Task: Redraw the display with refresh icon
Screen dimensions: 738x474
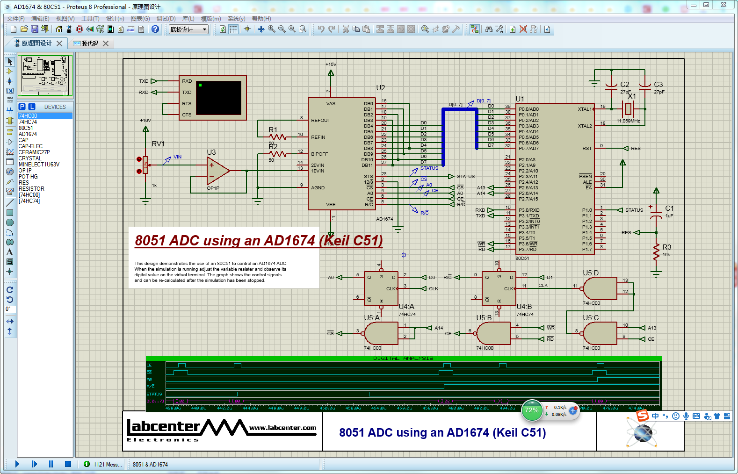Action: pos(223,29)
